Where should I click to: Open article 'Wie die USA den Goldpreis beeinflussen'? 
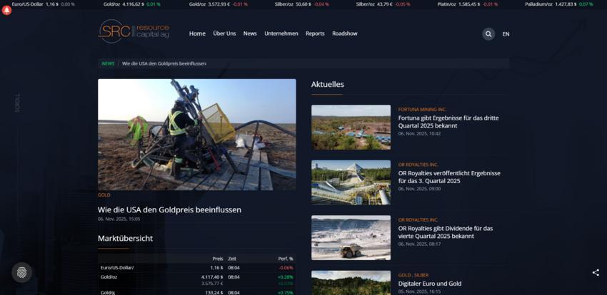(x=169, y=209)
